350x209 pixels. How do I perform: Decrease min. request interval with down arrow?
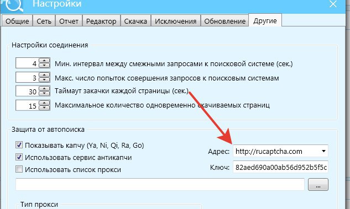click(x=44, y=66)
